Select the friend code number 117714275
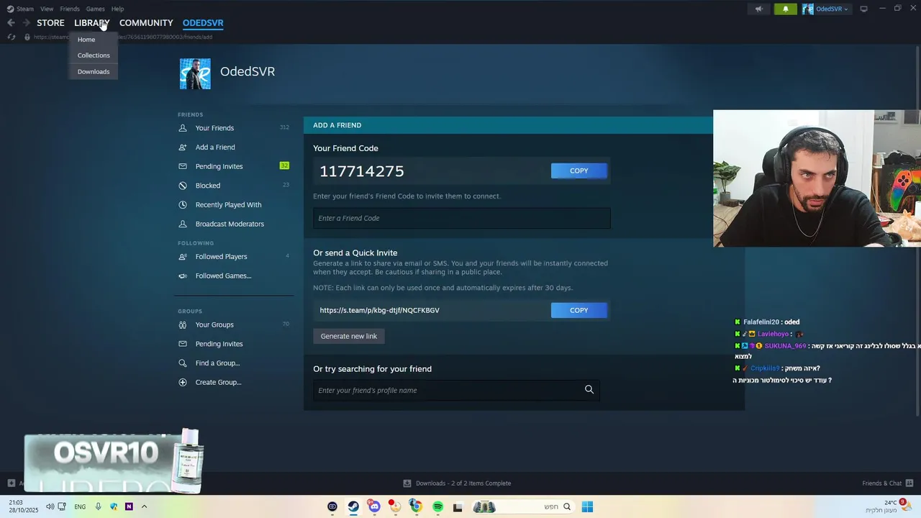This screenshot has height=518, width=921. click(362, 171)
